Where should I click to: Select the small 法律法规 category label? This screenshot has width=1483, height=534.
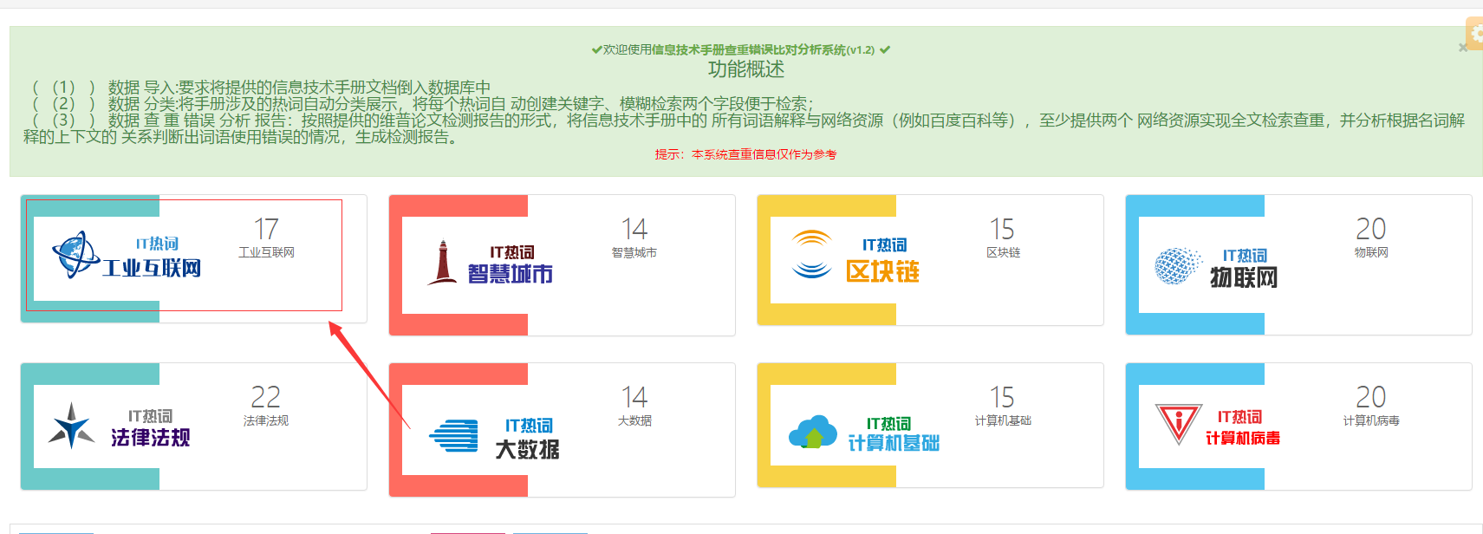tap(266, 420)
